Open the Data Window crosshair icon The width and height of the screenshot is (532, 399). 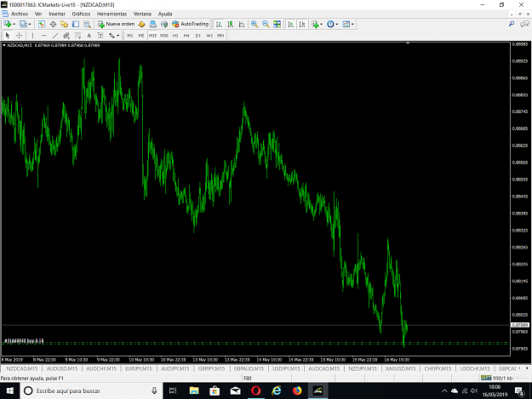[53, 24]
